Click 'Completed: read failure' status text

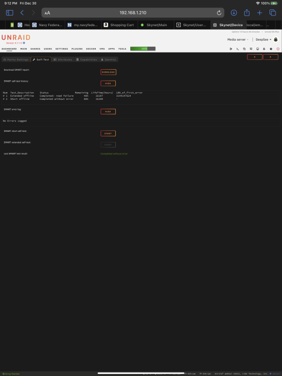57,96
